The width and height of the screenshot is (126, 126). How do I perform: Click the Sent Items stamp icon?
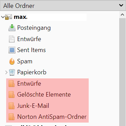(x=12, y=50)
